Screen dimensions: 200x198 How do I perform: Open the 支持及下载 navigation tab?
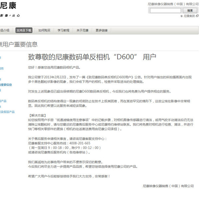click(x=24, y=30)
